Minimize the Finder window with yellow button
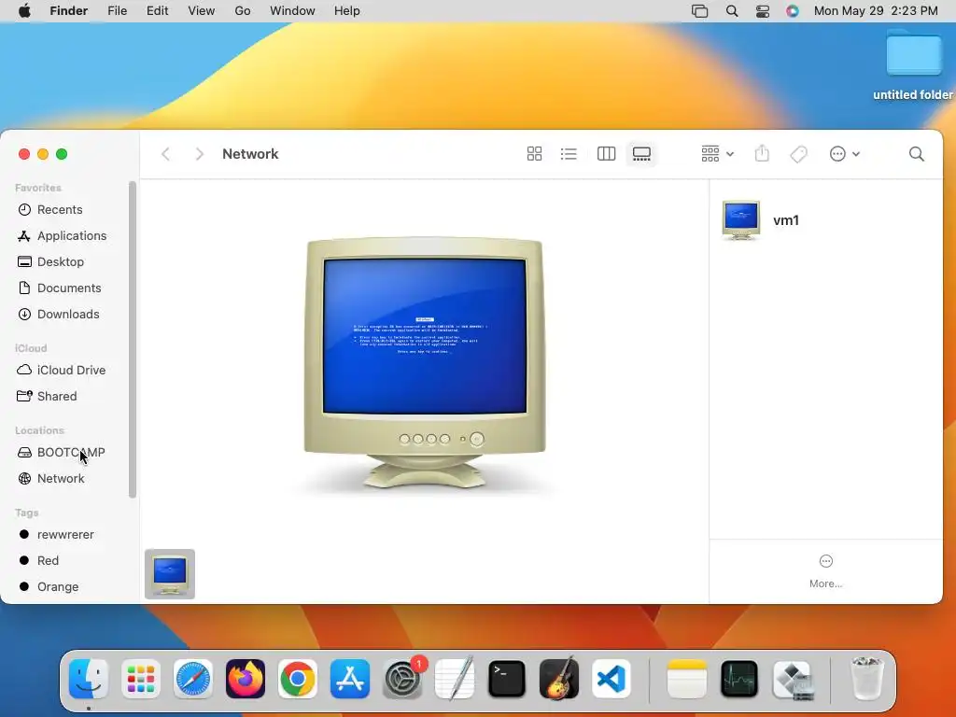Image resolution: width=956 pixels, height=717 pixels. coord(43,154)
